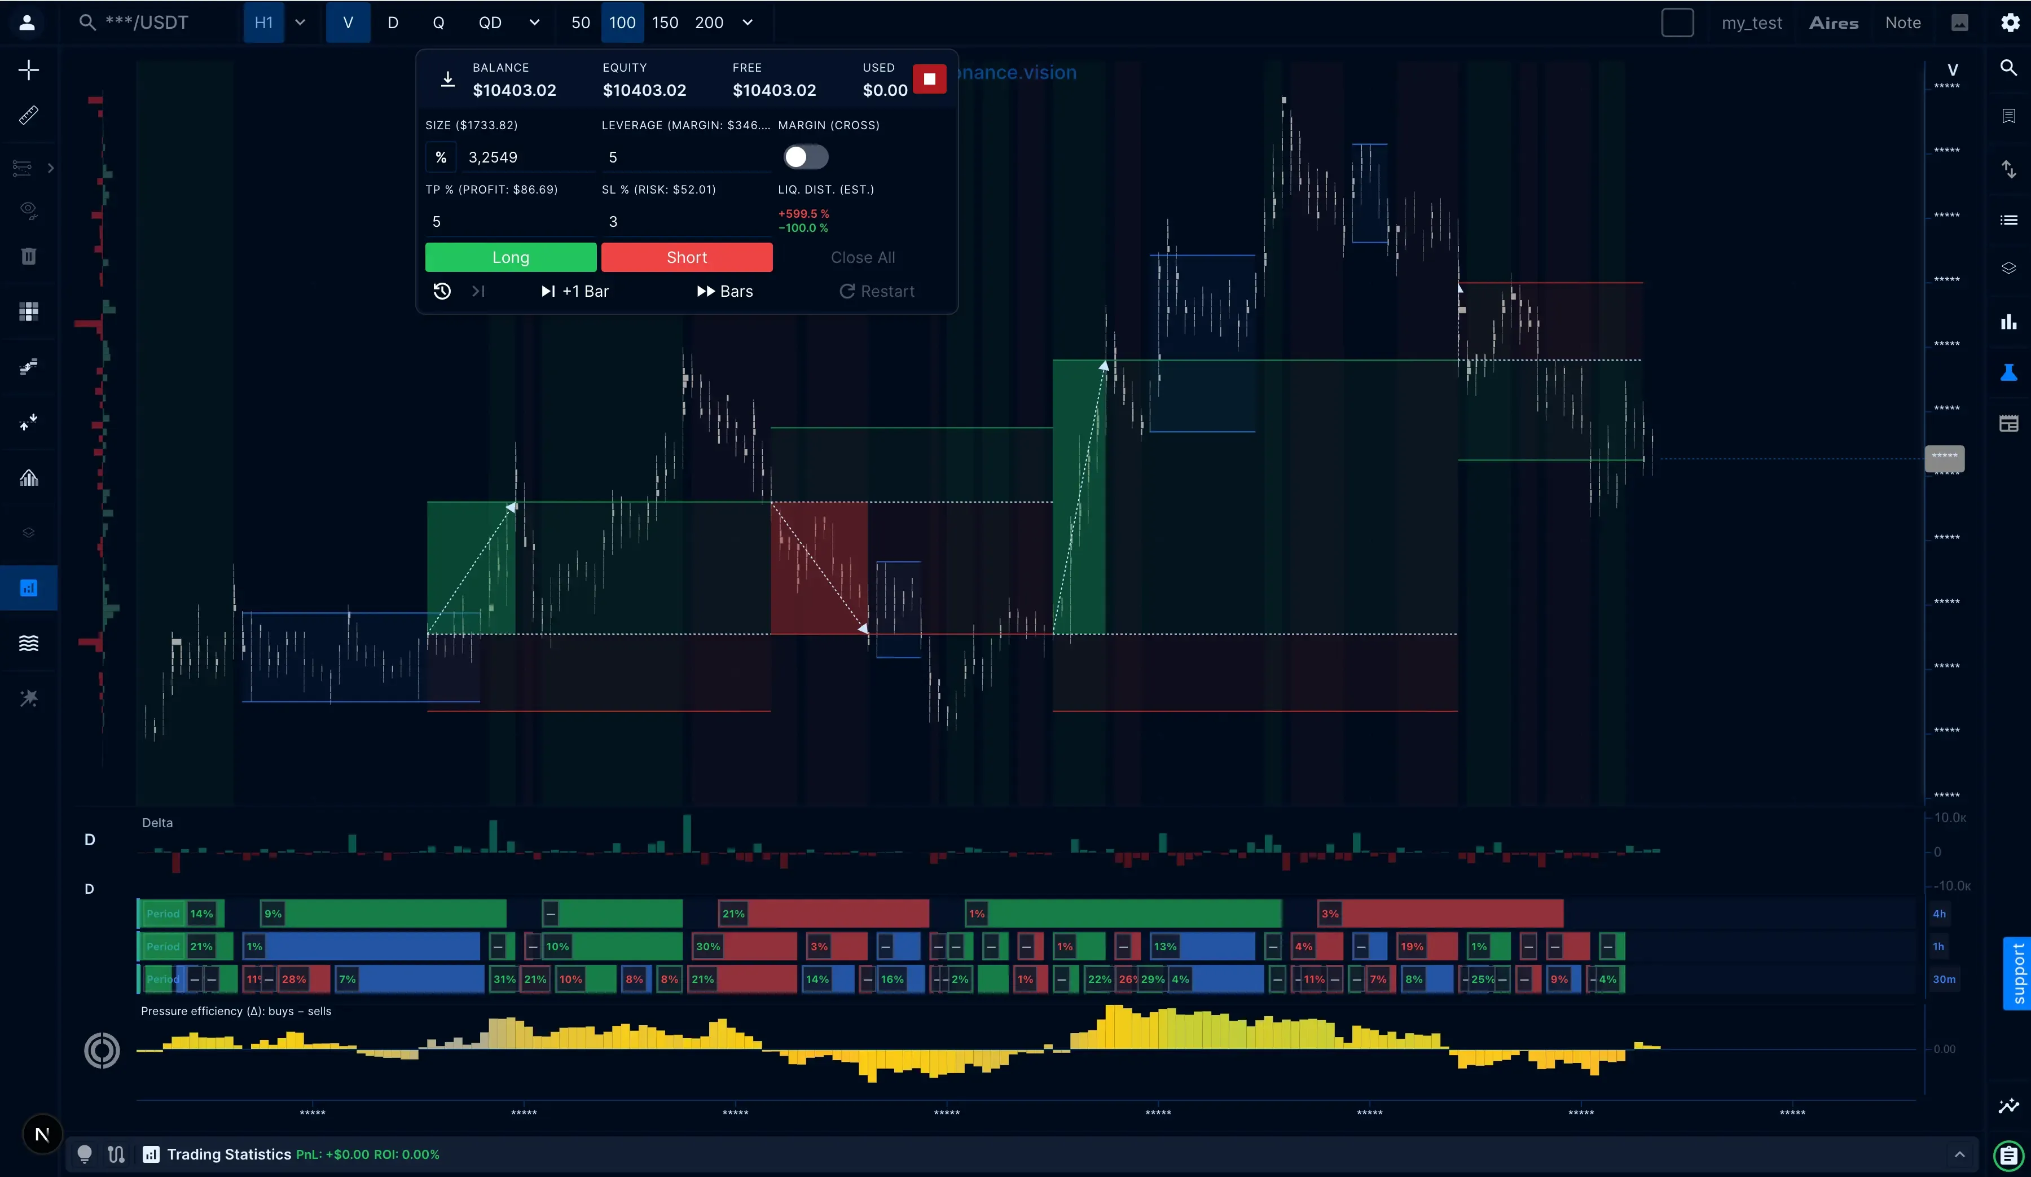Click the download icon beside Balance
Screen dimensions: 2031x1177
tap(447, 79)
